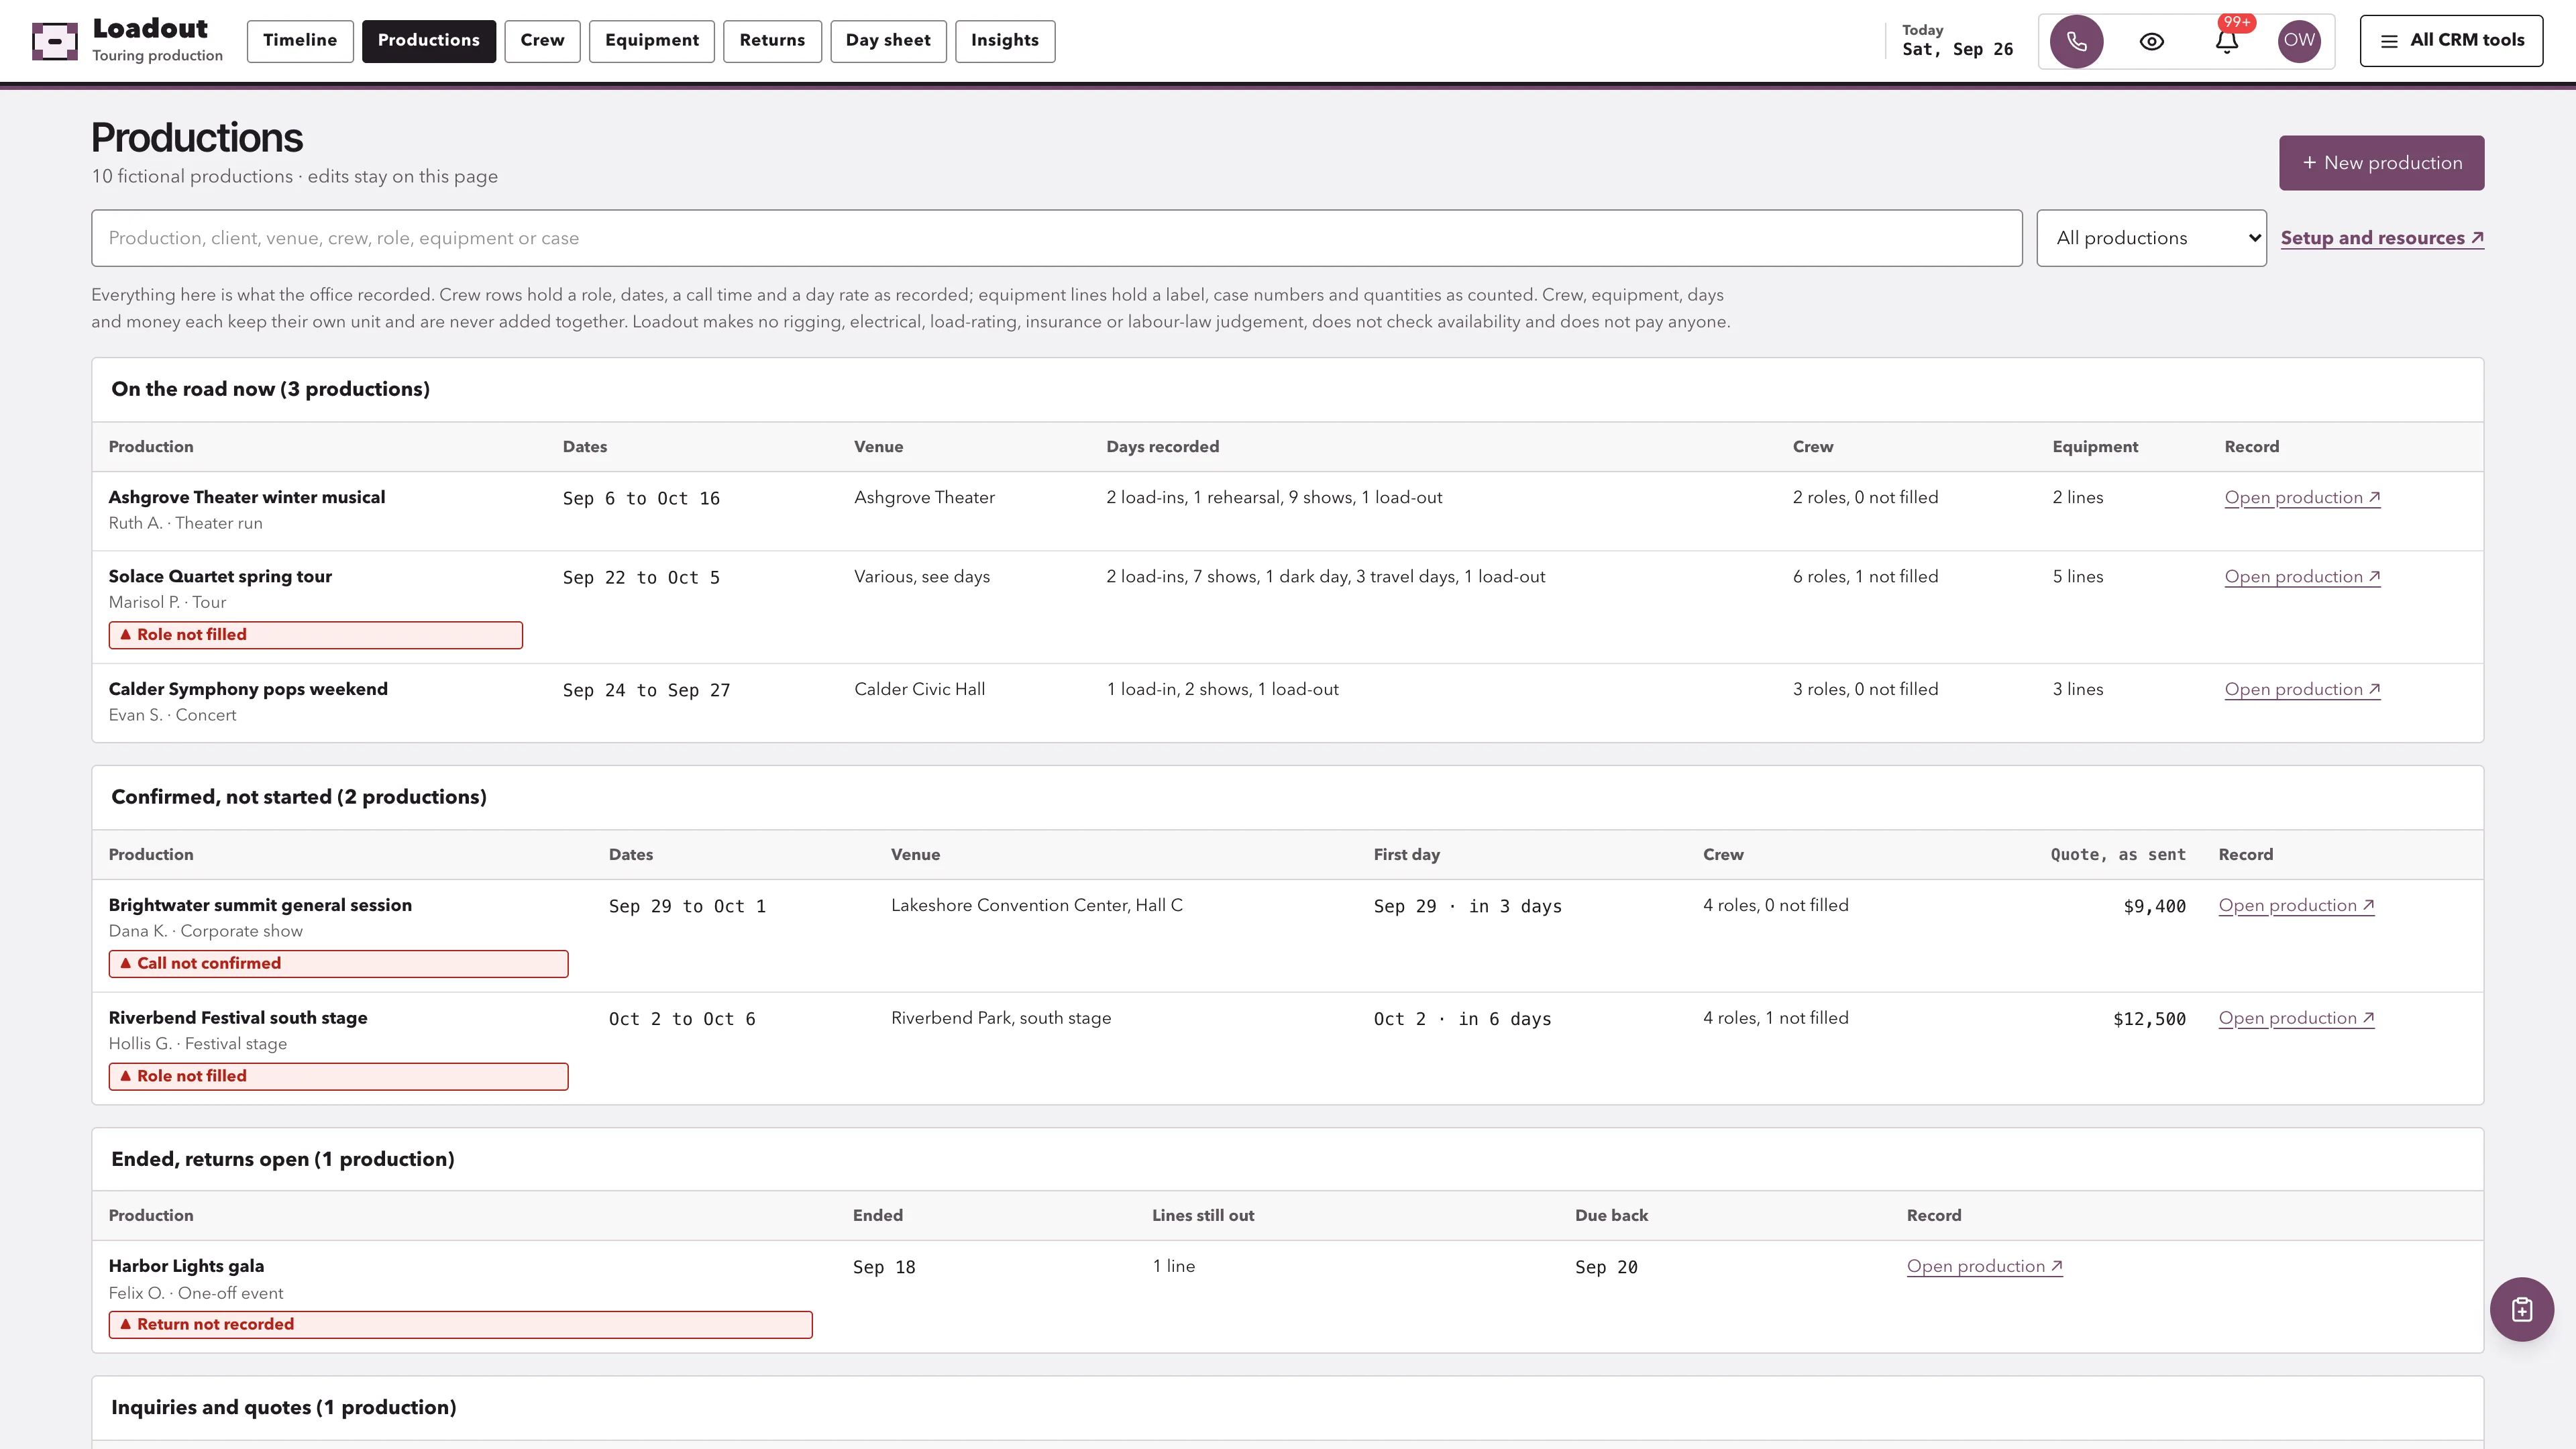Viewport: 2576px width, 1449px height.
Task: Open production for Ashgrove Theater winter musical
Action: click(x=2302, y=498)
